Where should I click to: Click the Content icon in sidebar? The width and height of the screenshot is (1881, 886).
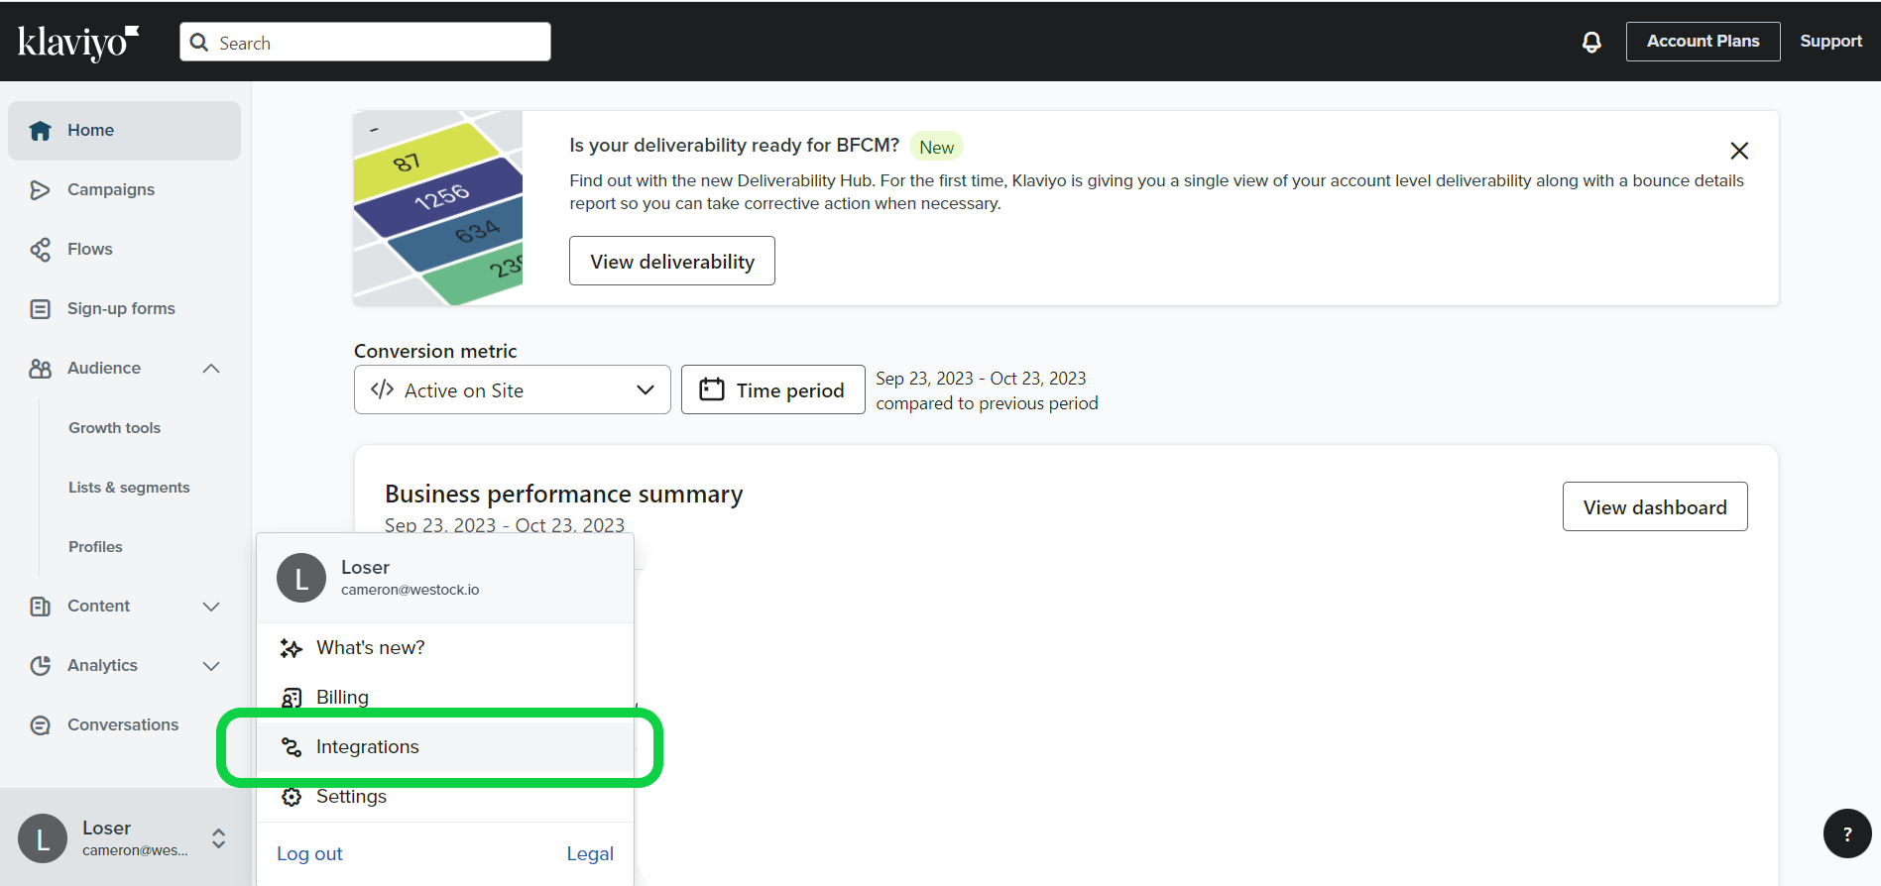40,607
